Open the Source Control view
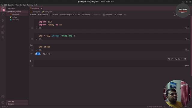 pyautogui.click(x=3, y=20)
